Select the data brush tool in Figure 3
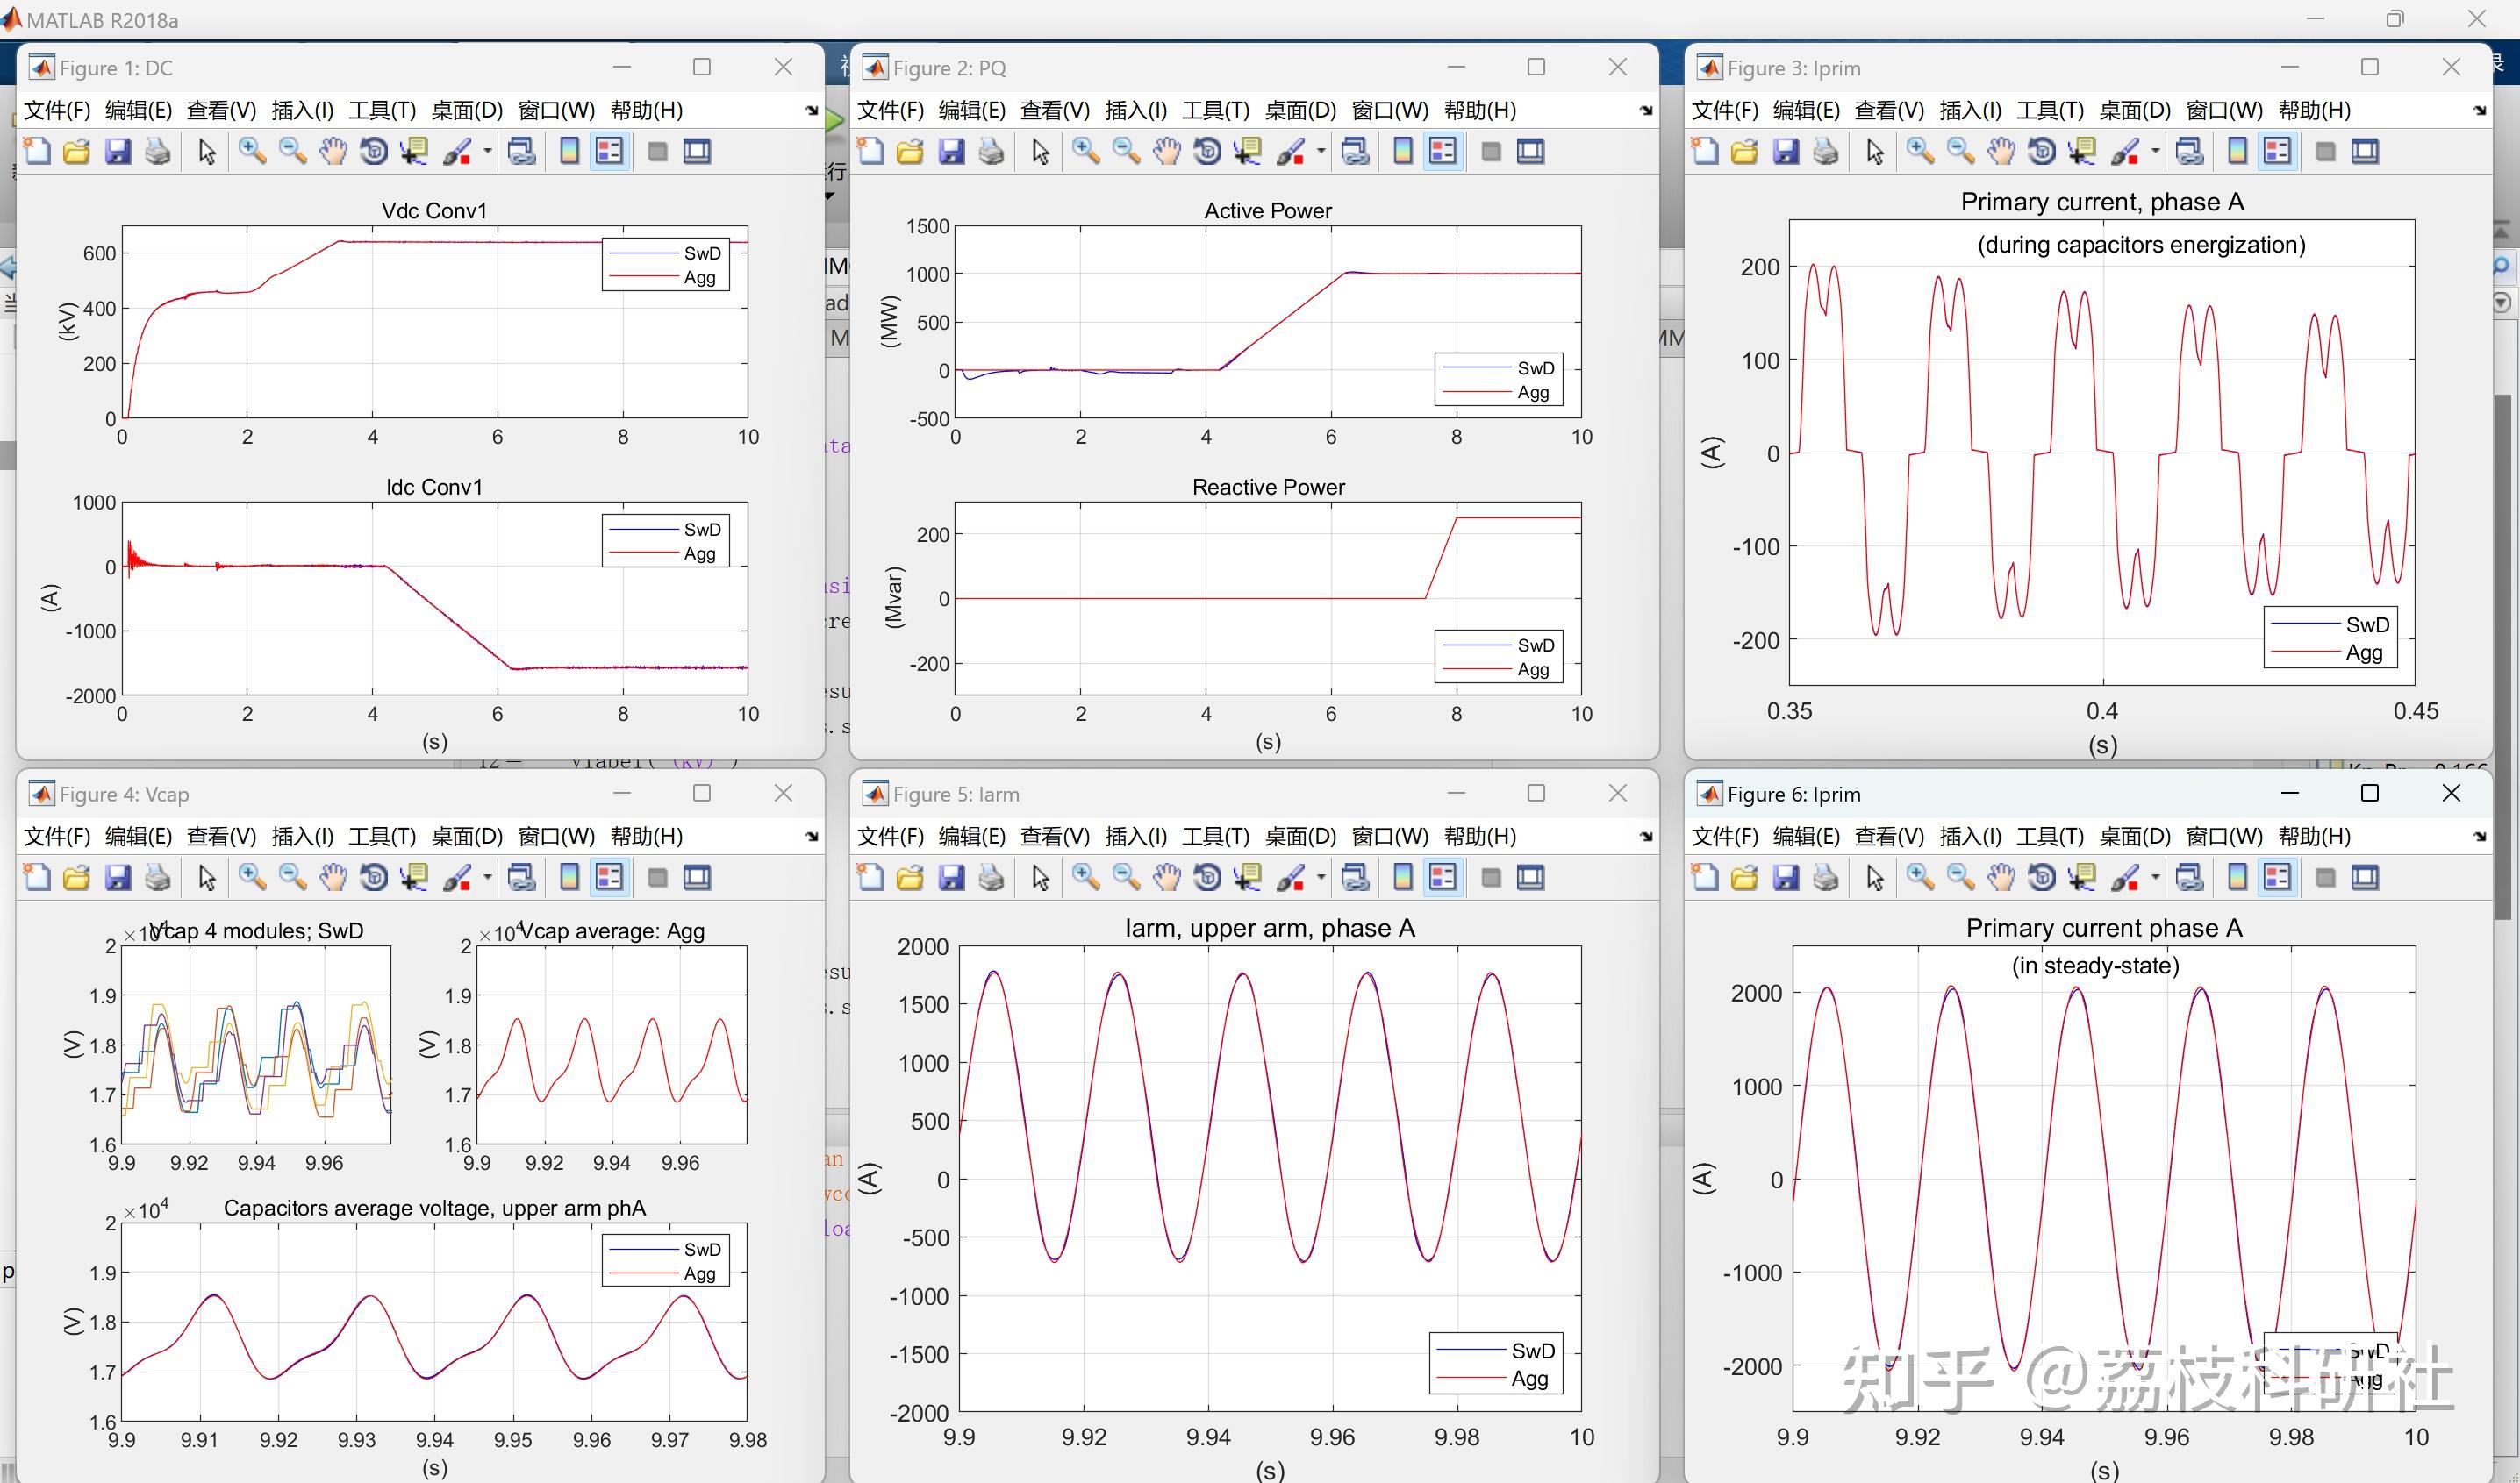The height and width of the screenshot is (1483, 2520). [2125, 151]
